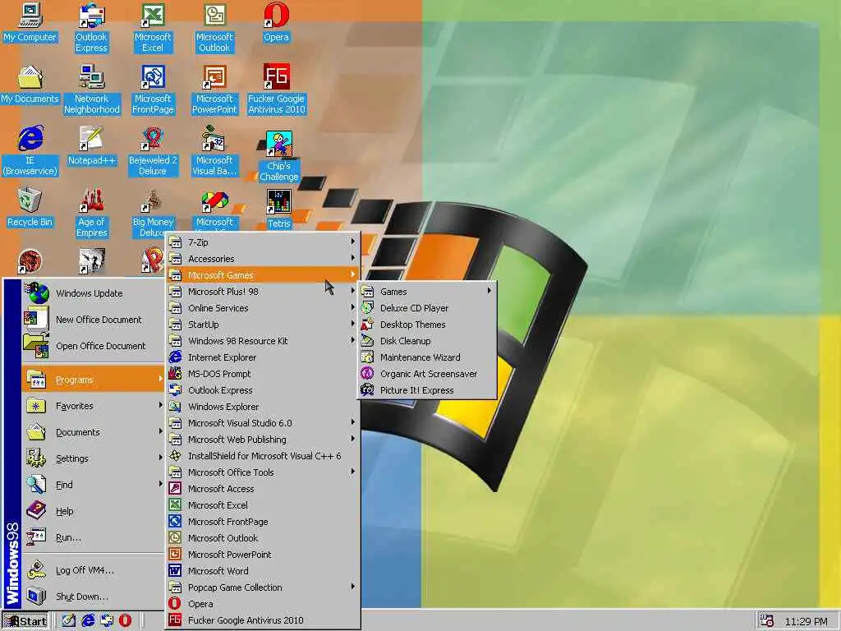Viewport: 841px width, 631px height.
Task: Open MS-DOS Prompt from Programs menu
Action: pos(262,374)
